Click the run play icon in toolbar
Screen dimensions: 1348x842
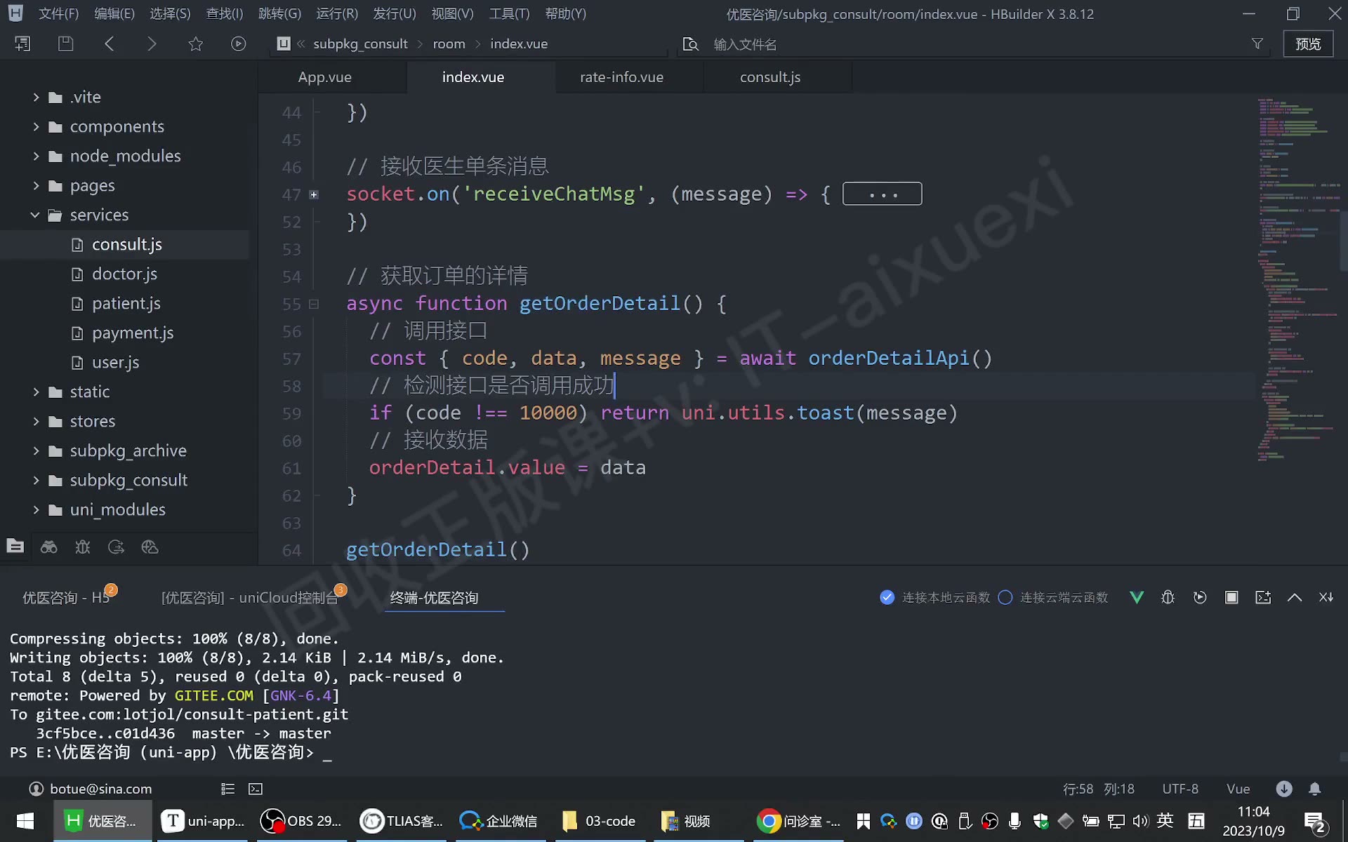click(239, 44)
